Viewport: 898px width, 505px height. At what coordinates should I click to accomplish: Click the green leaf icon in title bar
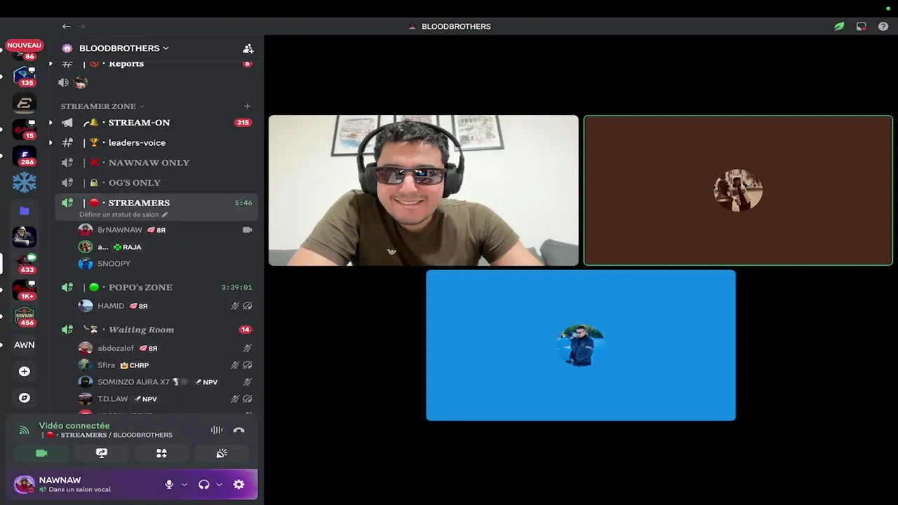[839, 26]
